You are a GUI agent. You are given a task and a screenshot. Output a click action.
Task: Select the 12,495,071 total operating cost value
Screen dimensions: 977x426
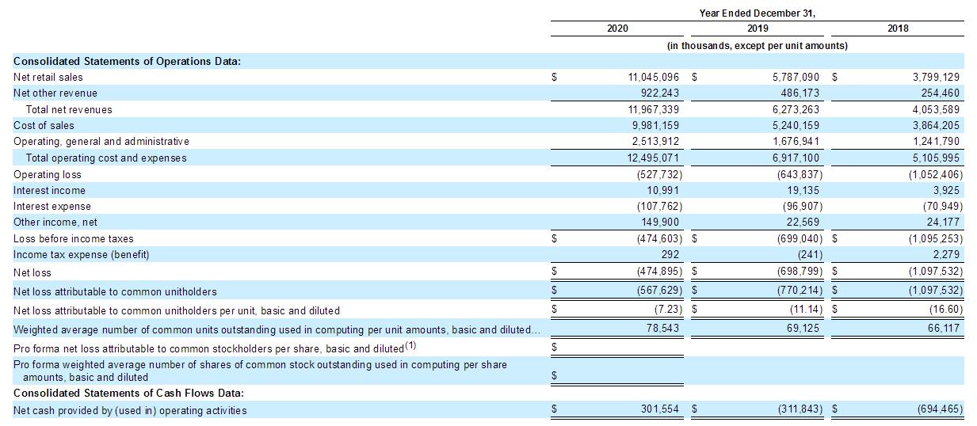pyautogui.click(x=654, y=158)
